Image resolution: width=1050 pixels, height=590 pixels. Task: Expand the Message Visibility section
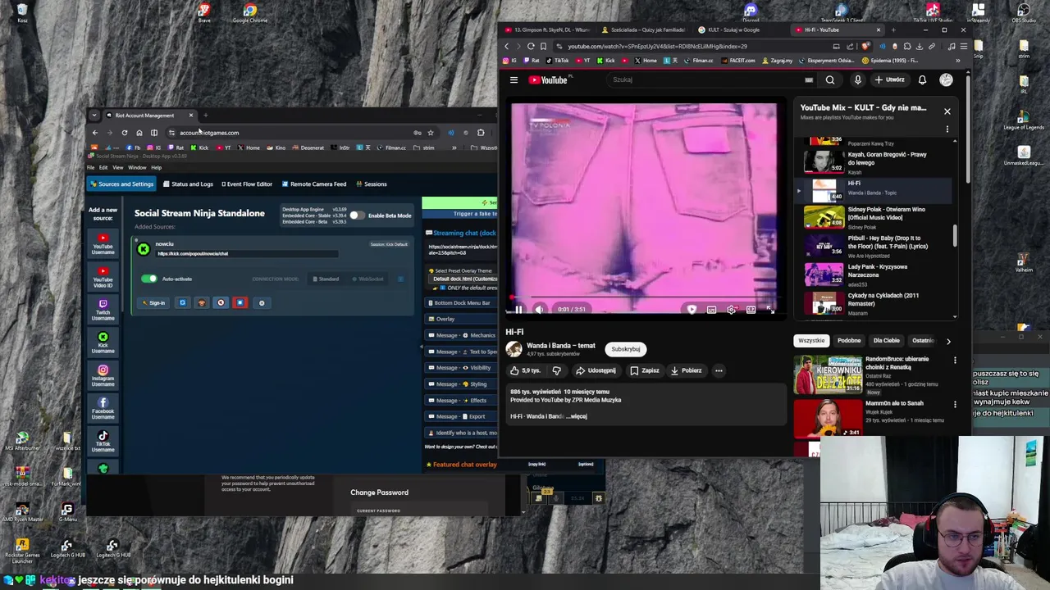coord(461,368)
